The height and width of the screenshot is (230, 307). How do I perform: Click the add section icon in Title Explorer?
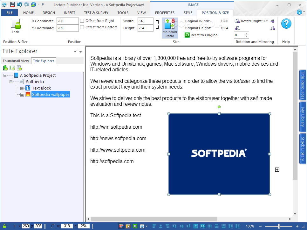coord(12,68)
